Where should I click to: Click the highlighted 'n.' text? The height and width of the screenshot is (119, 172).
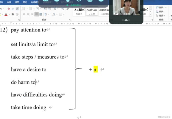[x=96, y=69]
